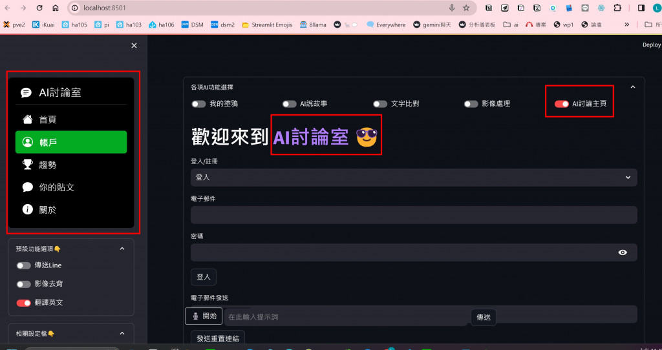Open the wp1 bookmark
Image resolution: width=662 pixels, height=350 pixels.
(x=564, y=25)
